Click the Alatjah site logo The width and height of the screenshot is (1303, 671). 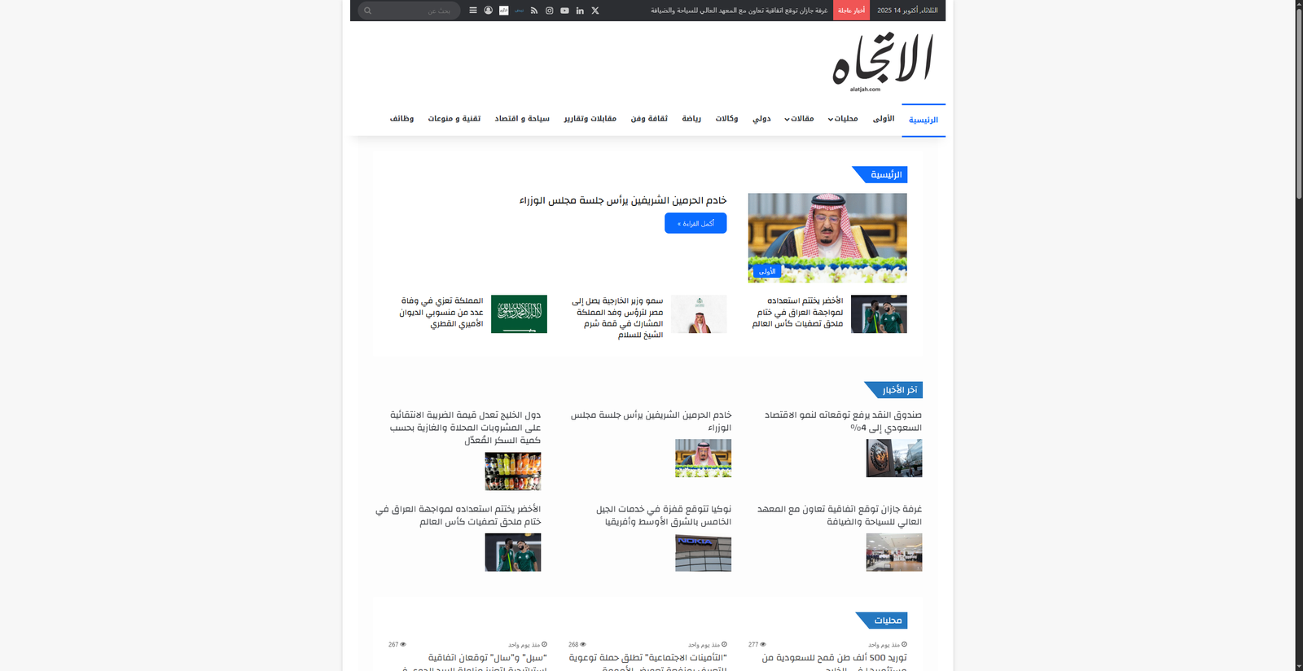tap(882, 61)
